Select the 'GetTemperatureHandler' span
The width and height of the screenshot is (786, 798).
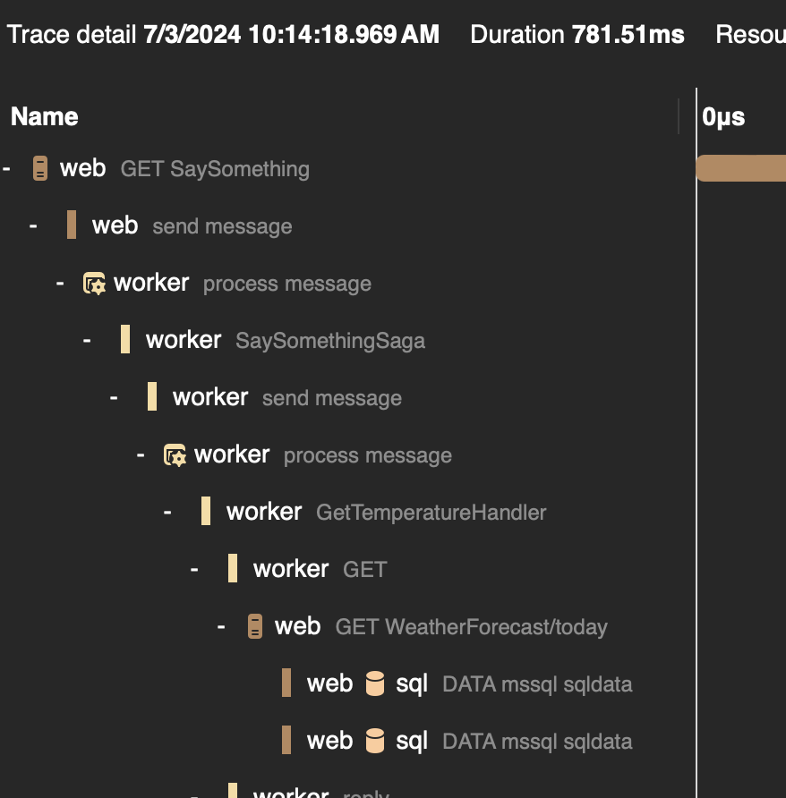(x=431, y=513)
